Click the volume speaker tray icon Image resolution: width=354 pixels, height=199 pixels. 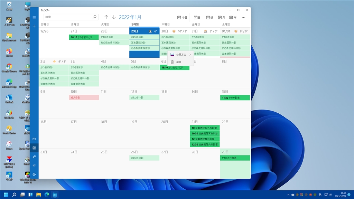tap(330, 195)
